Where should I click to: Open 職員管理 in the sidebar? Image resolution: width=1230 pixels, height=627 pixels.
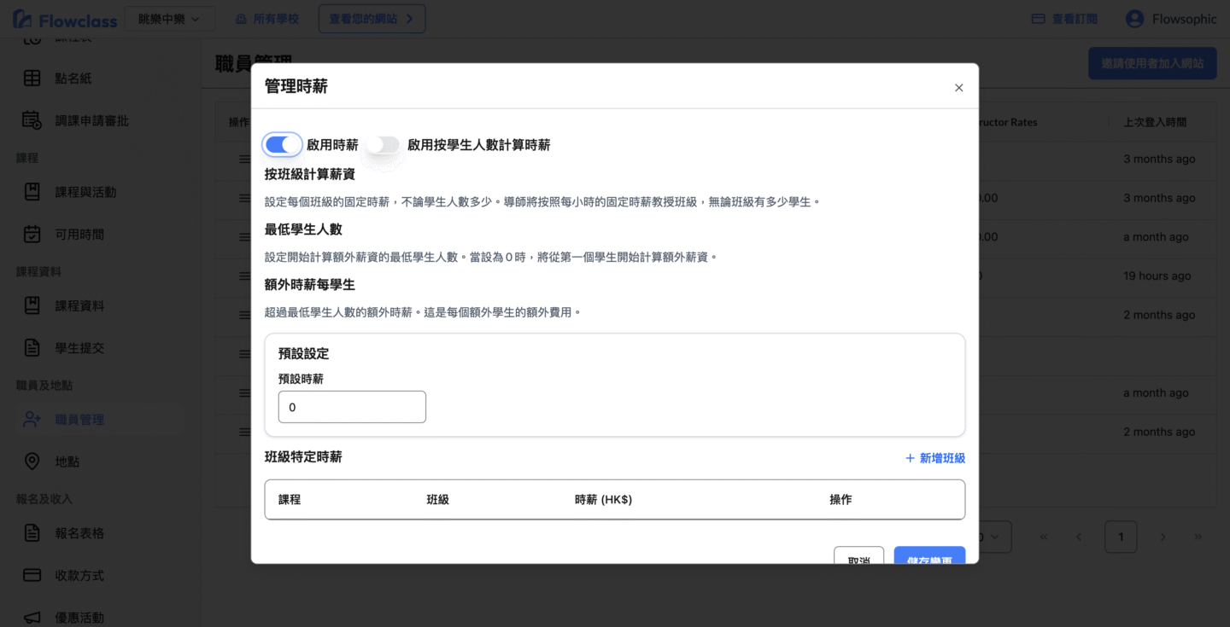(x=79, y=420)
